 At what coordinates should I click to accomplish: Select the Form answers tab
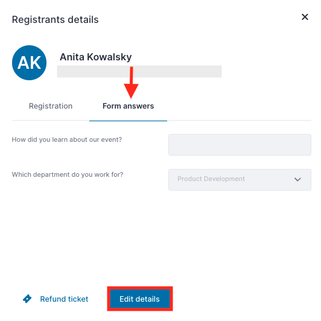pyautogui.click(x=128, y=106)
